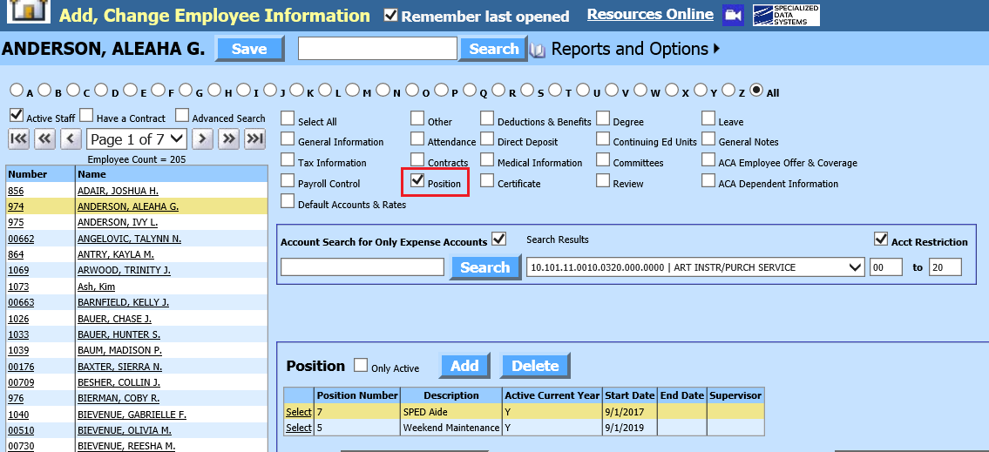Click the video camera icon
989x452 pixels.
pos(734,15)
